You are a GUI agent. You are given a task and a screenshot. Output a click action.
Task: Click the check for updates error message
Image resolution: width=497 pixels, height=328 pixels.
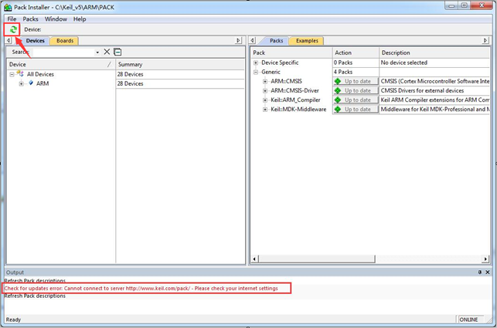click(141, 289)
